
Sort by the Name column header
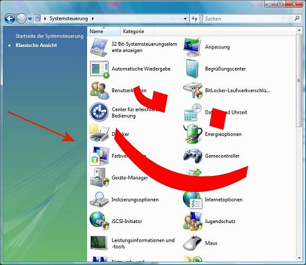[103, 31]
